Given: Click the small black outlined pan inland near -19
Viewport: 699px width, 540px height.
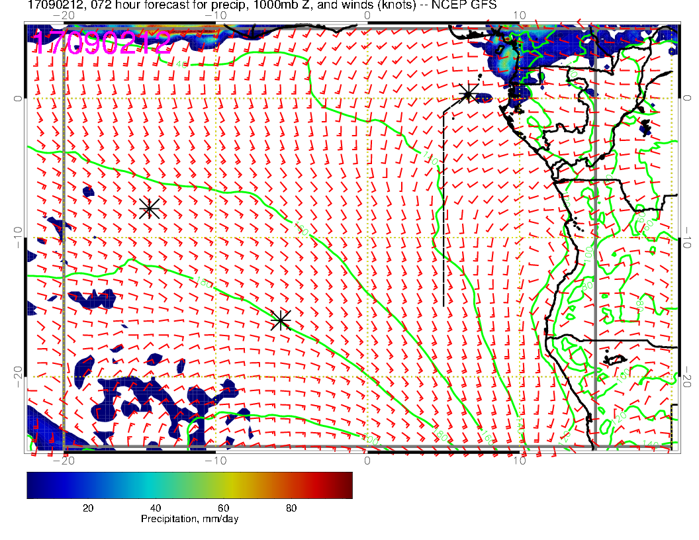Looking at the screenshot, I should [x=616, y=359].
